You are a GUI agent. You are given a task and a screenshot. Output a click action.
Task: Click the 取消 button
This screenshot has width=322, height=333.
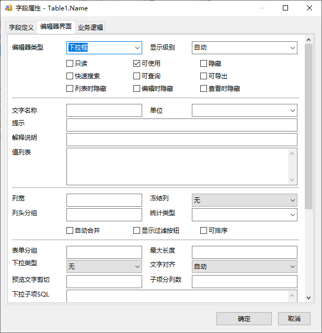[x=294, y=318]
